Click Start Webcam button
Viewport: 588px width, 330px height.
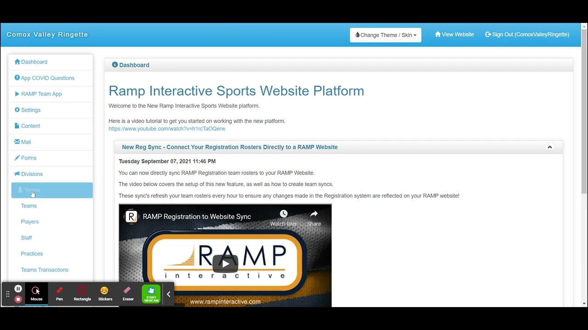click(151, 294)
